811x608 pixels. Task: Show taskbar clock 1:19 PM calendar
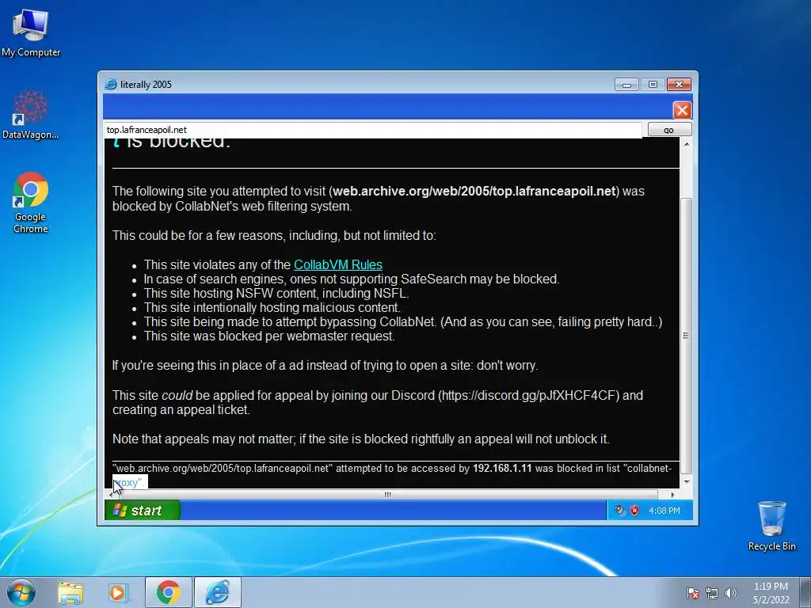click(x=771, y=593)
